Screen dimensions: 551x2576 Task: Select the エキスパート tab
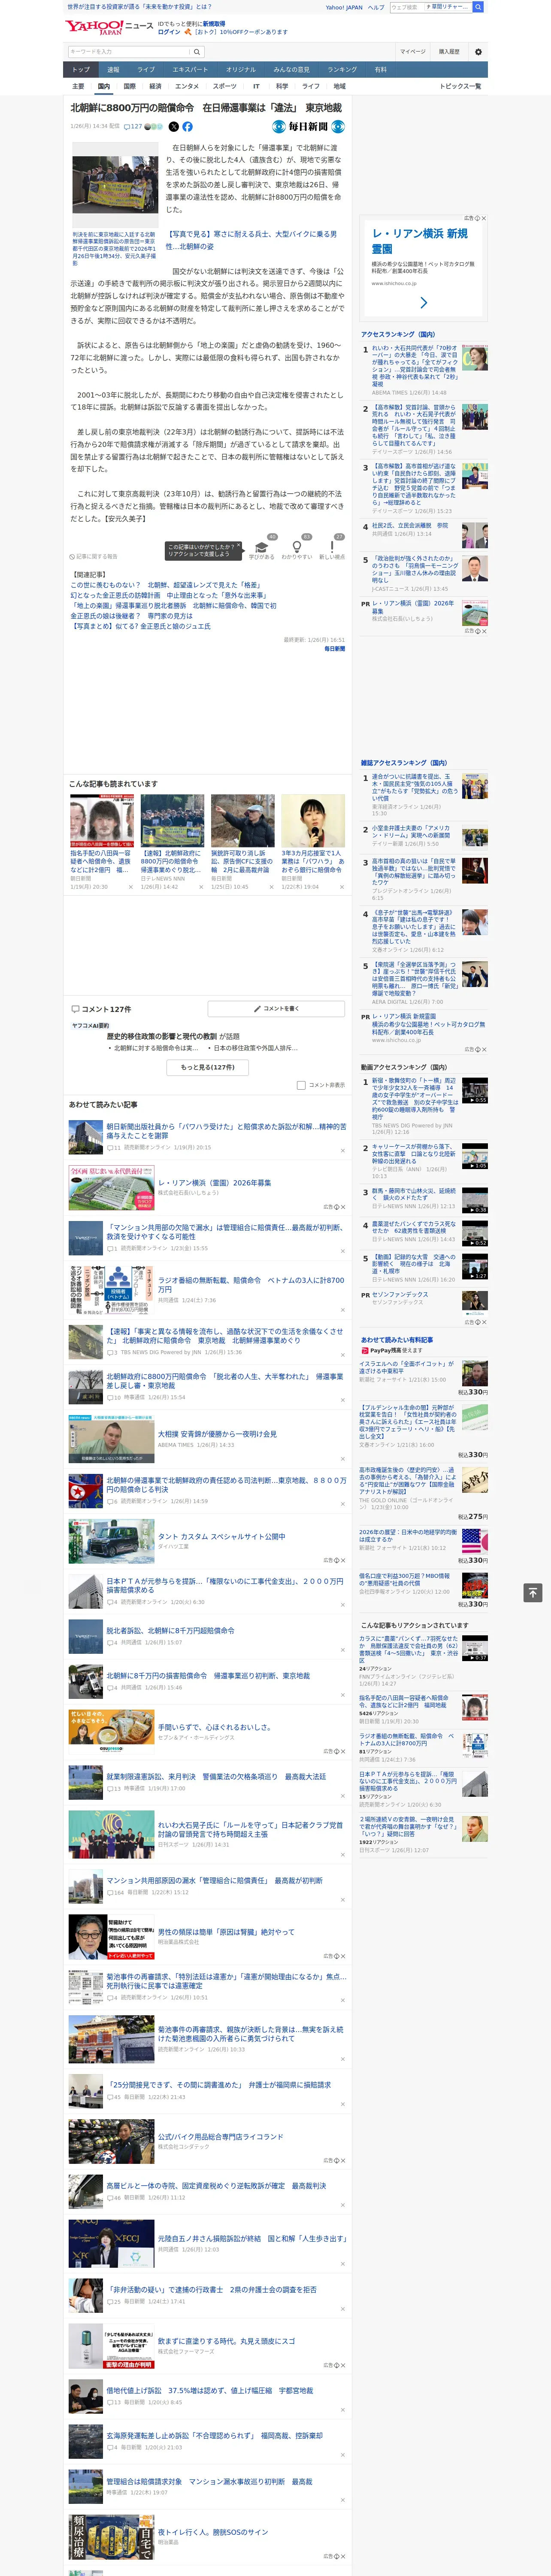click(190, 70)
